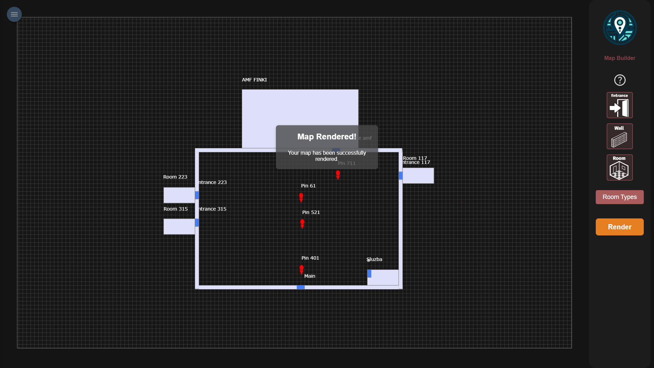Select the Sluzba room rectangle

click(385, 277)
